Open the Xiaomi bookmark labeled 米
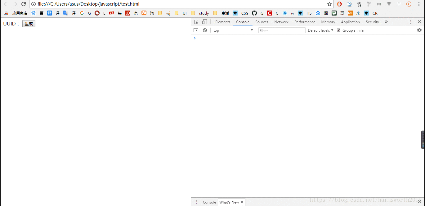The image size is (425, 206). [x=354, y=13]
